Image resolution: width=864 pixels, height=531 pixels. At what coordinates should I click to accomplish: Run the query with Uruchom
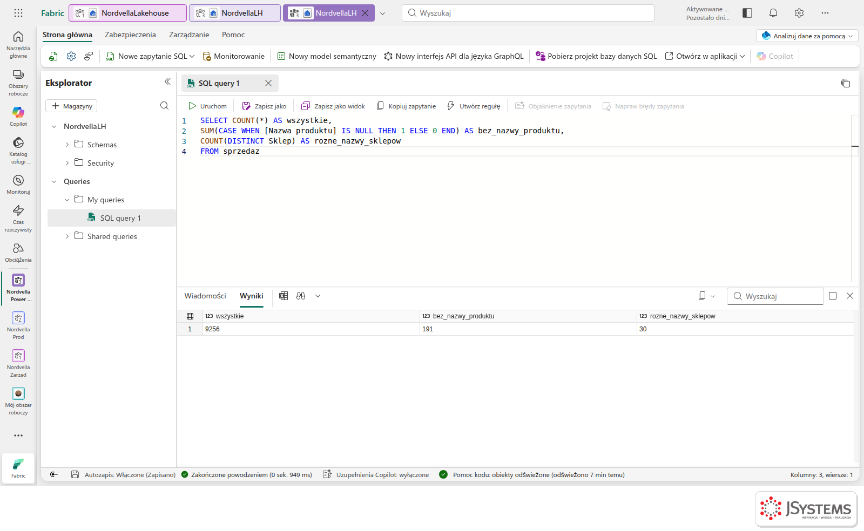[207, 106]
